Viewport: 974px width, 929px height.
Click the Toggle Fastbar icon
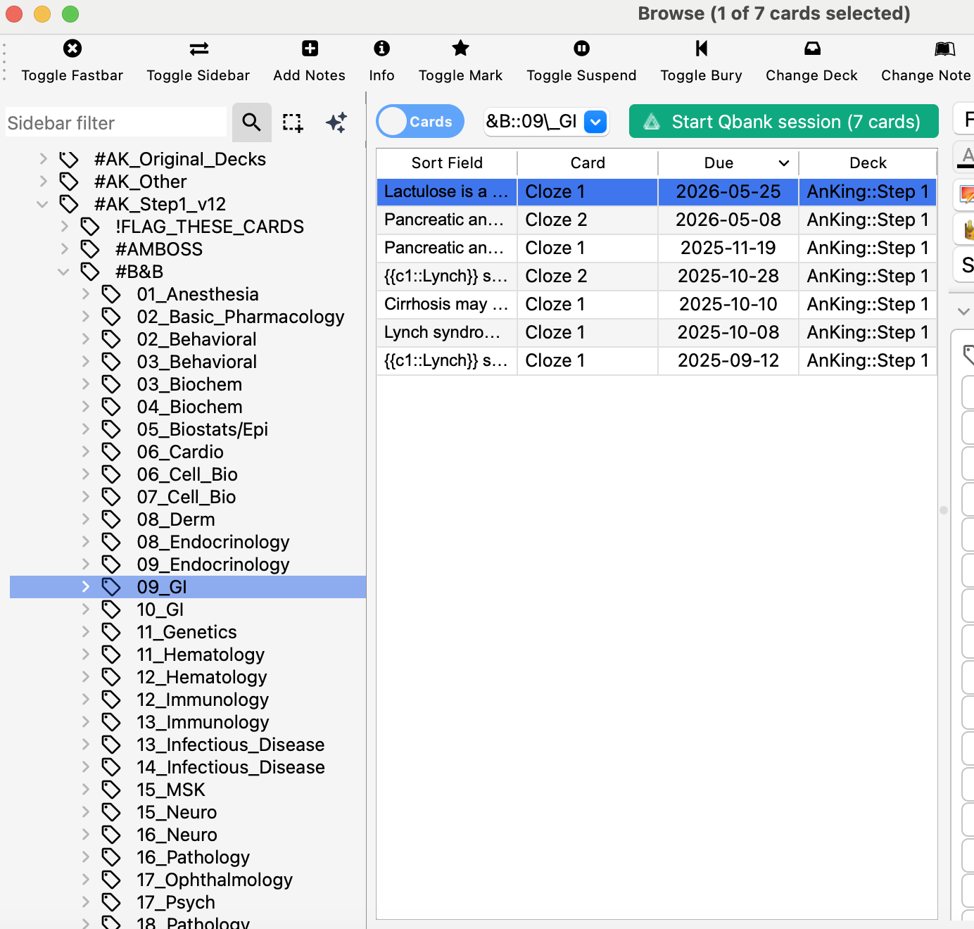tap(72, 49)
